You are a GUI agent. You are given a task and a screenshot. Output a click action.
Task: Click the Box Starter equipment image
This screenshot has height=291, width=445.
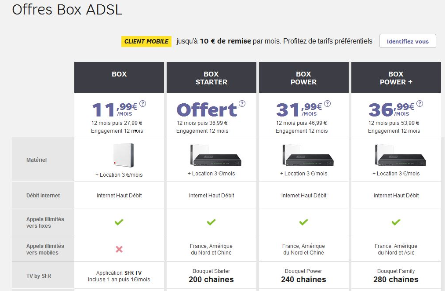point(212,156)
